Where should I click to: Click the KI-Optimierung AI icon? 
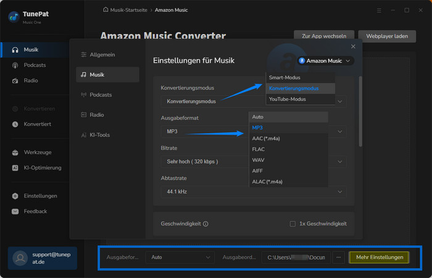[x=15, y=167]
